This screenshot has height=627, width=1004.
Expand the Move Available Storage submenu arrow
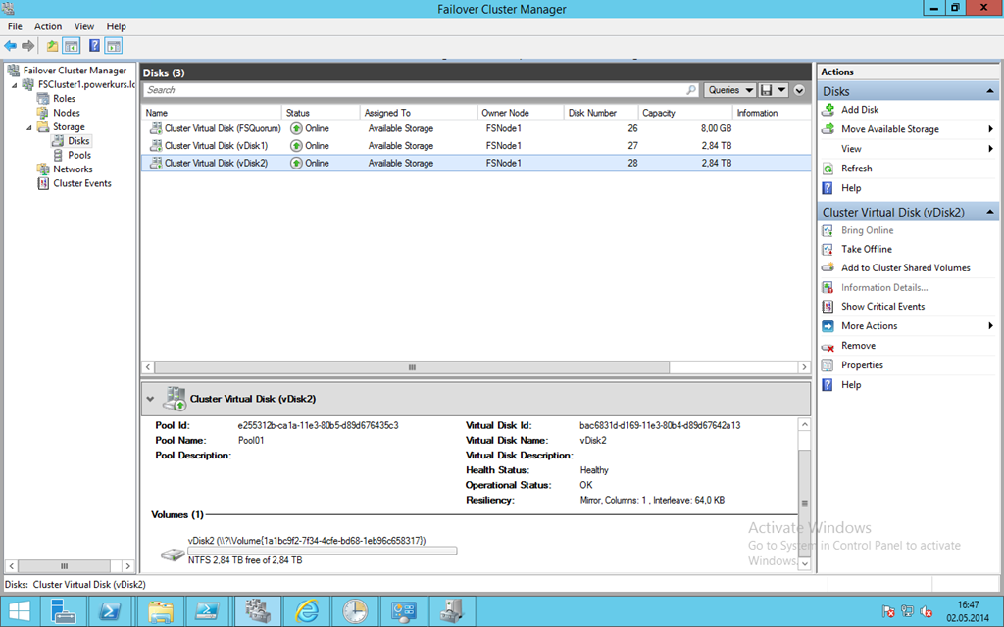click(x=990, y=129)
